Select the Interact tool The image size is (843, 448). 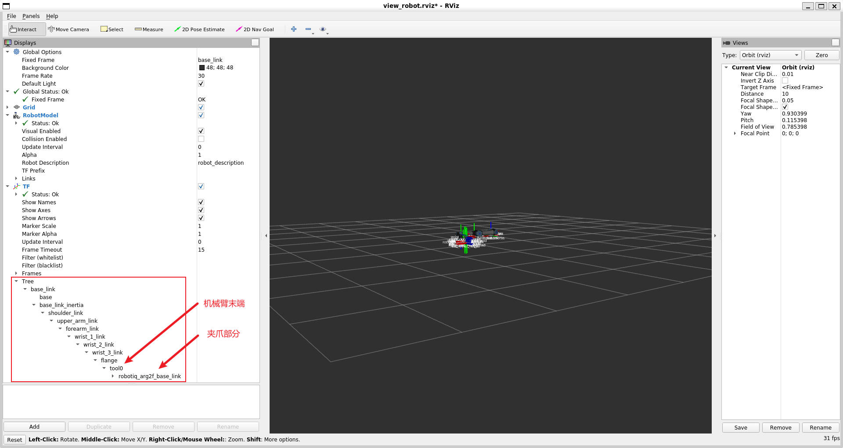tap(27, 29)
